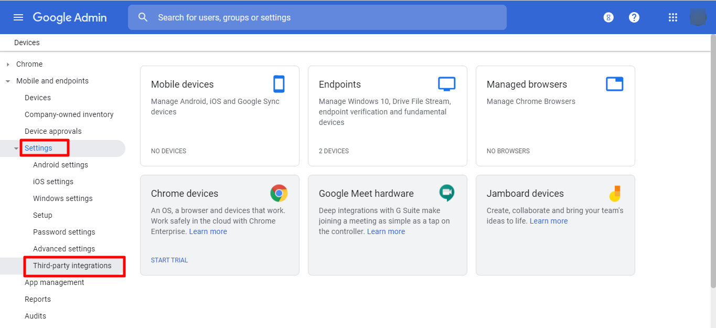Click Learn more on Jamboard devices card
Screen dimensions: 716x328
[x=549, y=221]
